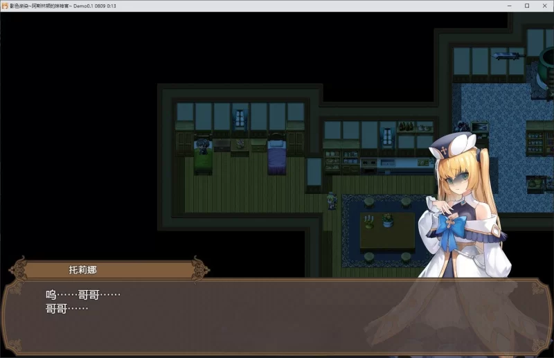Close the game window
Viewport: 554px width, 358px height.
[x=544, y=6]
